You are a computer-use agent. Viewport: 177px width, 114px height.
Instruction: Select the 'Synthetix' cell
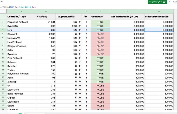point(22,26)
